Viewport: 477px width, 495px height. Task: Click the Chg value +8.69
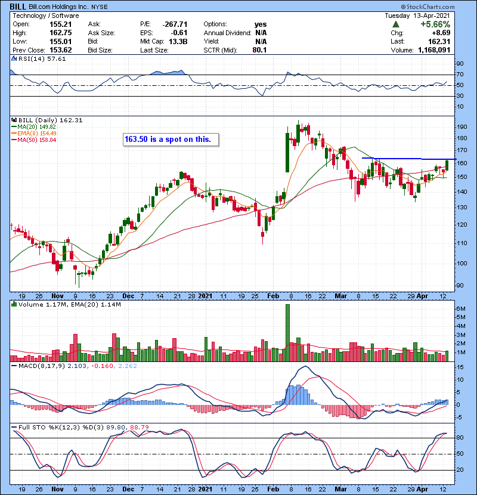point(441,33)
